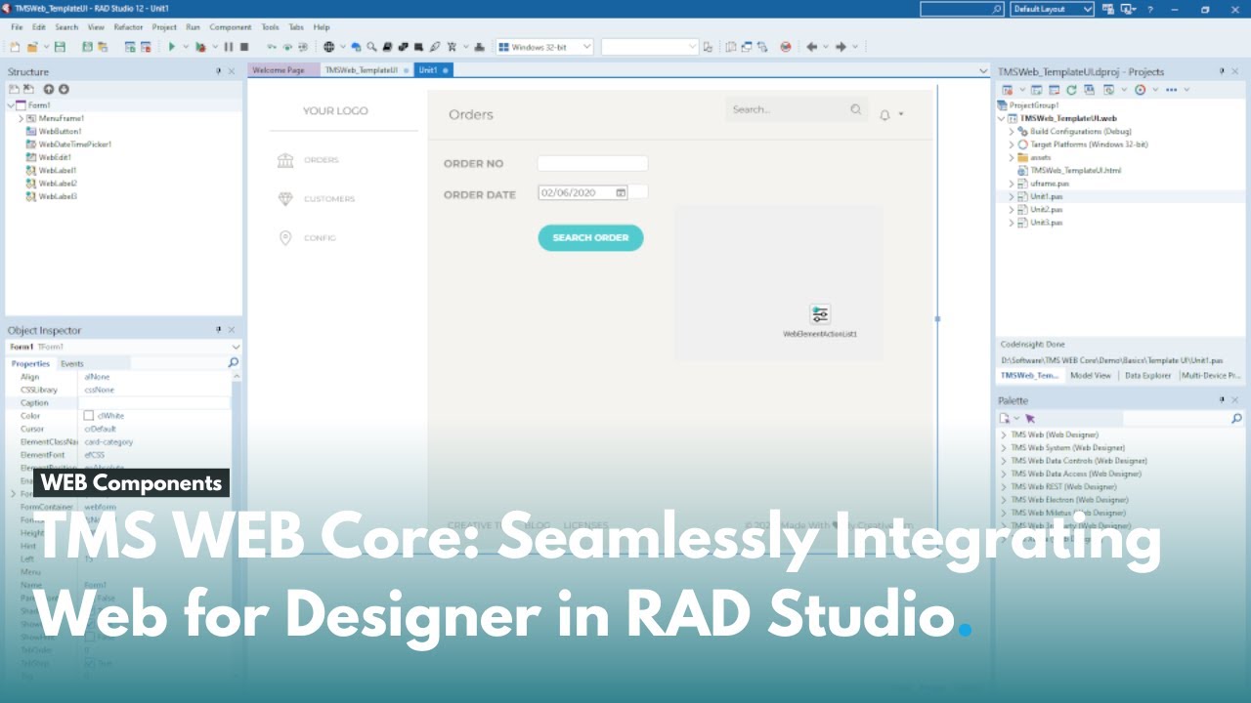Refresh the Projects panel with the green arrow
This screenshot has width=1251, height=703.
pyautogui.click(x=1072, y=90)
